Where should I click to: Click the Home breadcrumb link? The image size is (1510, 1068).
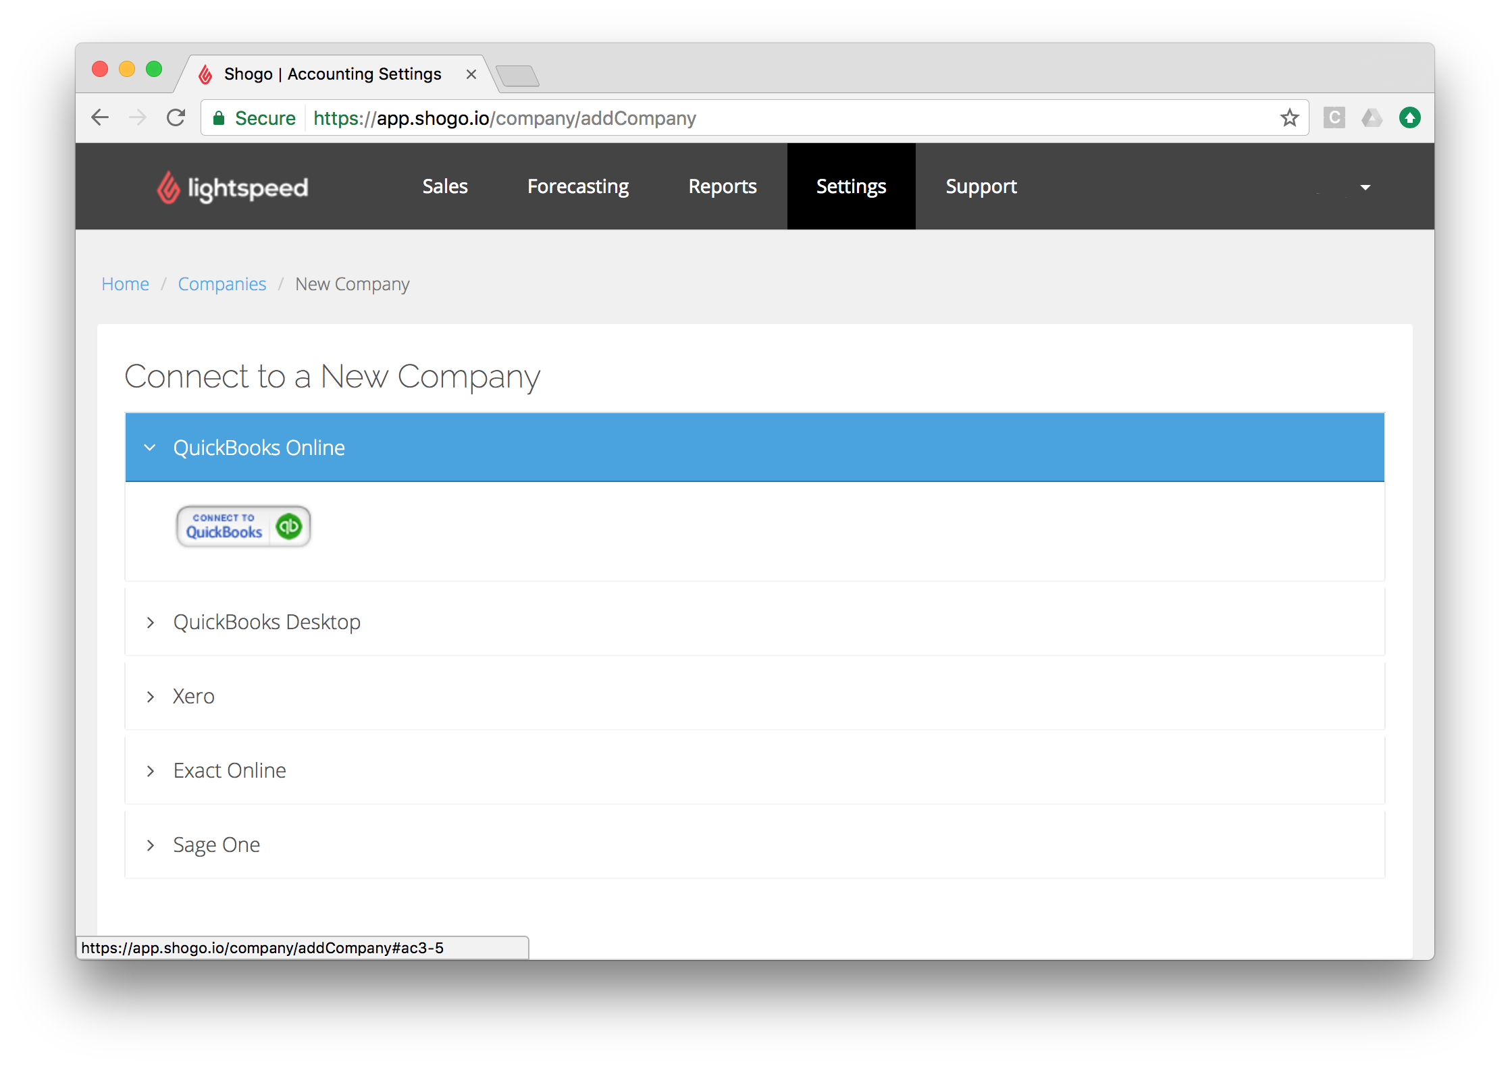pos(126,283)
